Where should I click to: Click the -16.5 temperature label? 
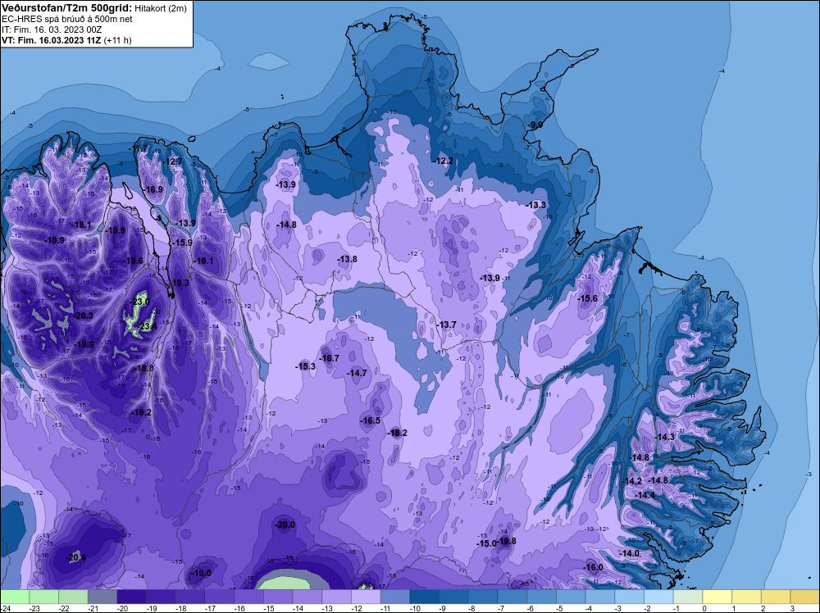(371, 420)
